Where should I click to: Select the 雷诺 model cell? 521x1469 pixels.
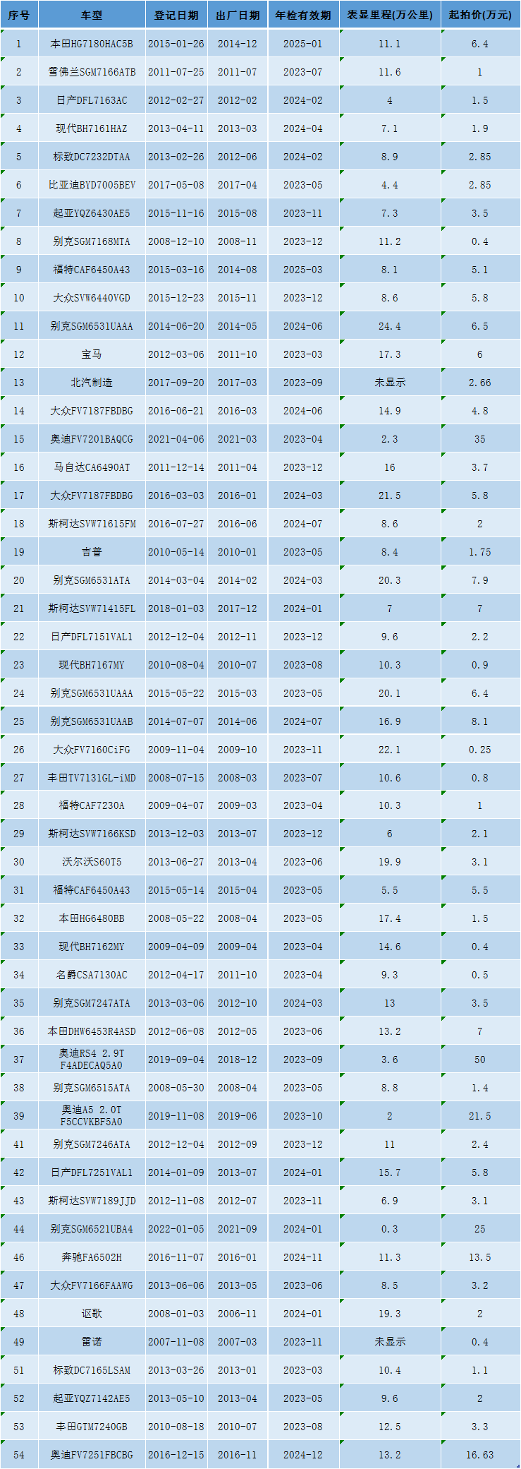(92, 1342)
